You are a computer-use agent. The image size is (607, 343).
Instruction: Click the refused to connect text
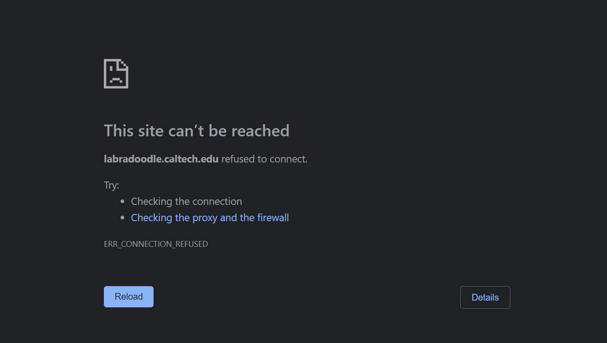coord(264,159)
